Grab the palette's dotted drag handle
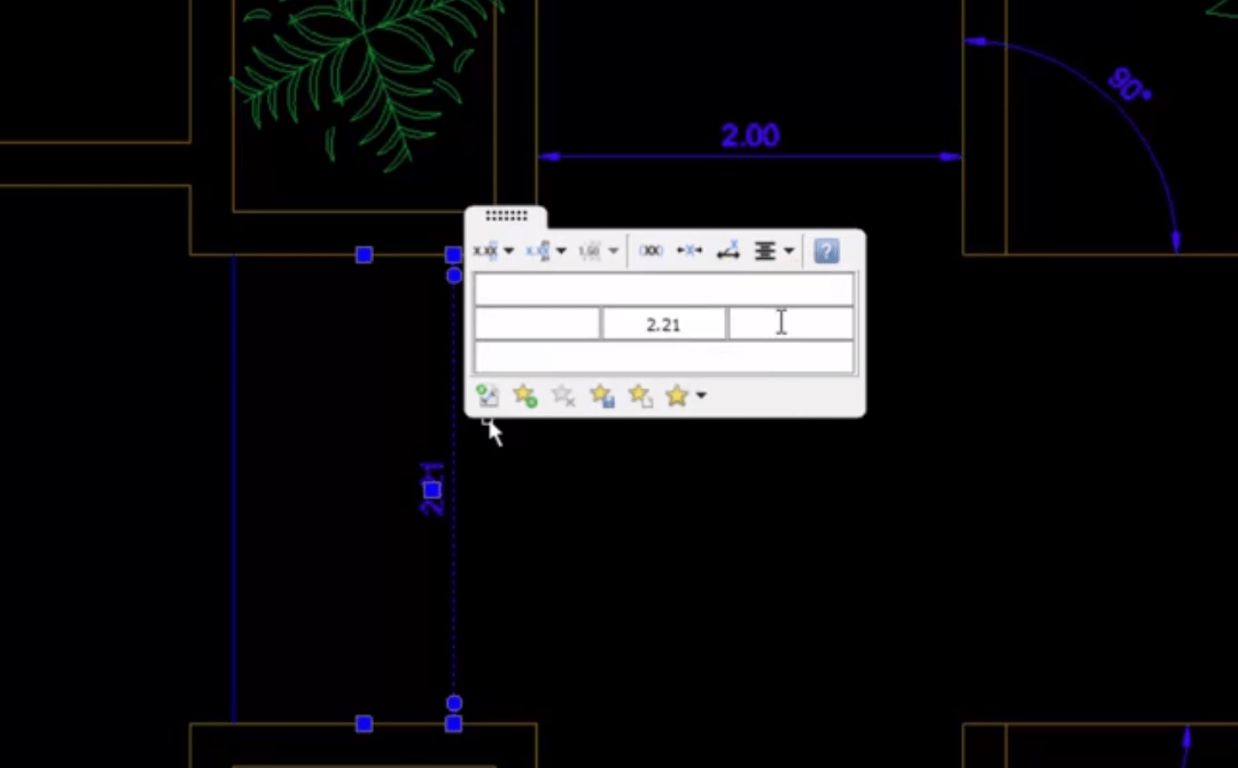Screen dimensions: 1238x768 (506, 216)
